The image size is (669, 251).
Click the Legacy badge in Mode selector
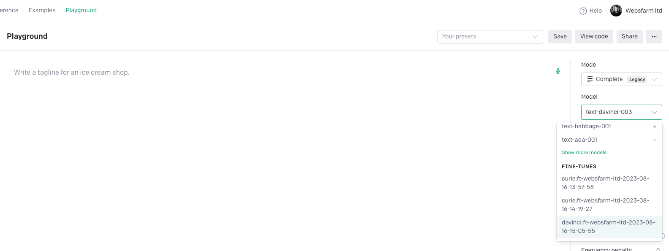coord(637,79)
